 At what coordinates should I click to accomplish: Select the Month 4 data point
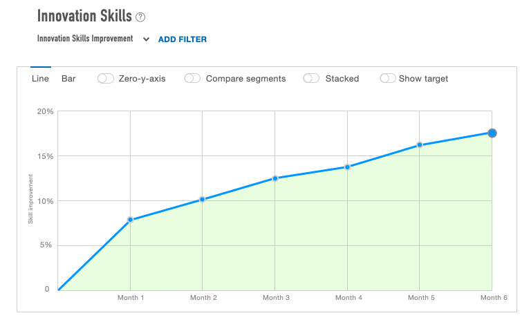coord(347,167)
